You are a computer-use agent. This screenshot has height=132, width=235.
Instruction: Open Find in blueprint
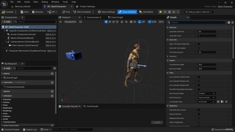tap(66, 12)
